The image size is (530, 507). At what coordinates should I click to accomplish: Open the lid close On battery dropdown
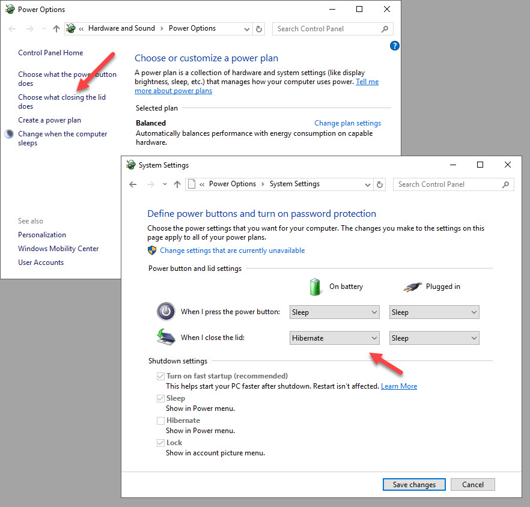pos(335,338)
